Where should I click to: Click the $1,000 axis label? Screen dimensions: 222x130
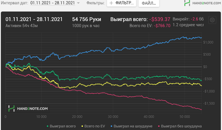[208, 42]
